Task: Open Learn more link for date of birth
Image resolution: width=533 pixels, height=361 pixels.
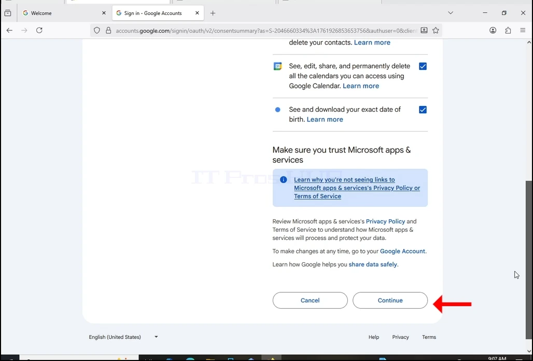Action: (325, 119)
